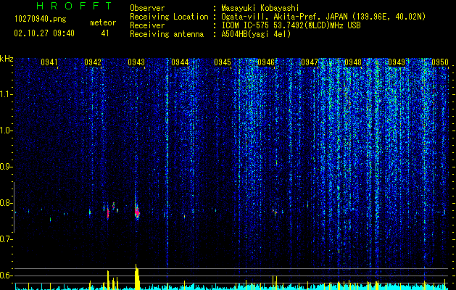Click the bright meteor echo at 0943
Screen dimensions: 456x290
point(137,213)
